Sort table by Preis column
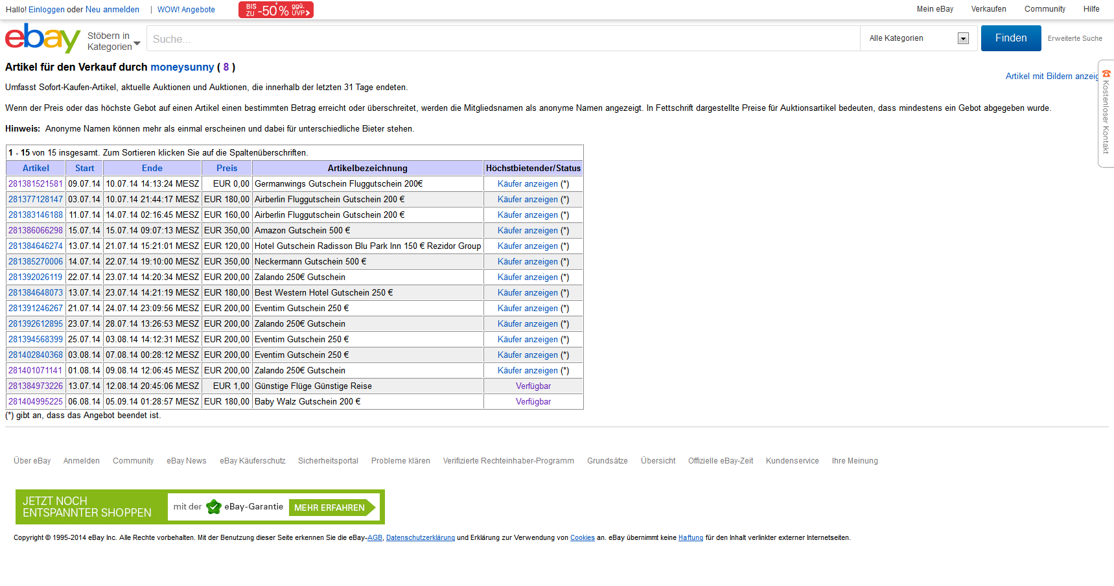 (x=227, y=168)
